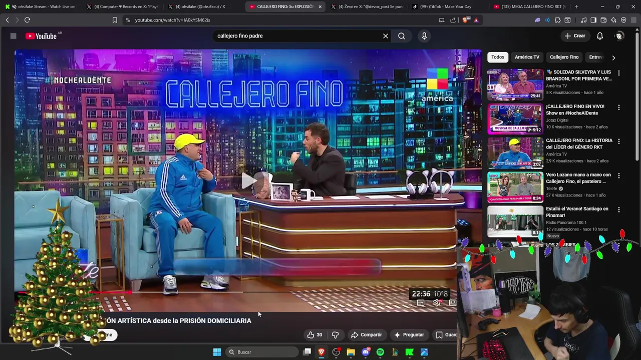
Task: Click the taskbar Buscar search box
Action: tap(261, 352)
